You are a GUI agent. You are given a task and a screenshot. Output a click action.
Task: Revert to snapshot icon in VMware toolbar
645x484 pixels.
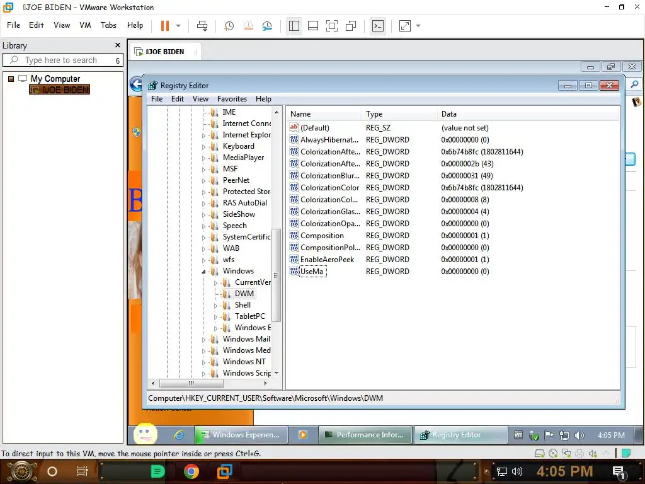tap(248, 25)
